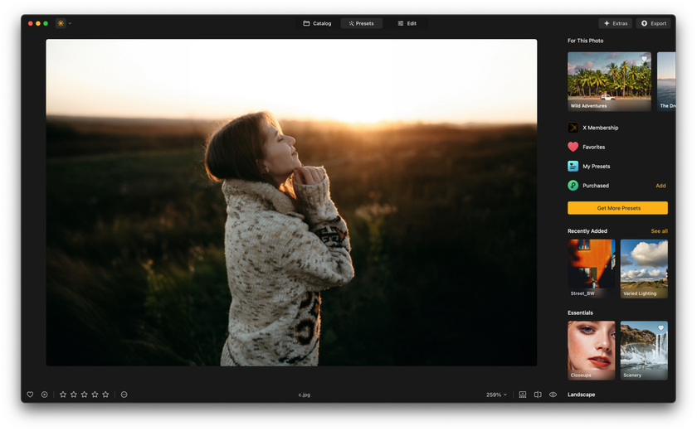Favorite Wild Adventures using its heart icon
697x431 pixels.
coord(644,59)
